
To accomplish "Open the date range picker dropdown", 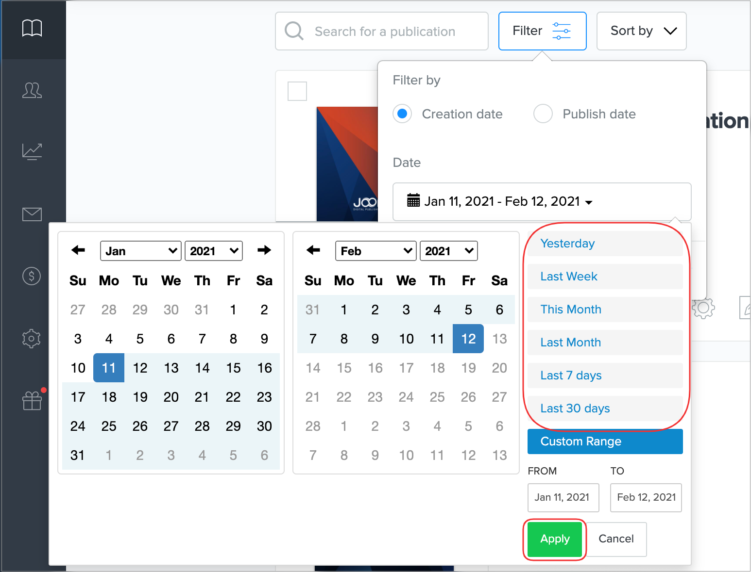I will (542, 201).
